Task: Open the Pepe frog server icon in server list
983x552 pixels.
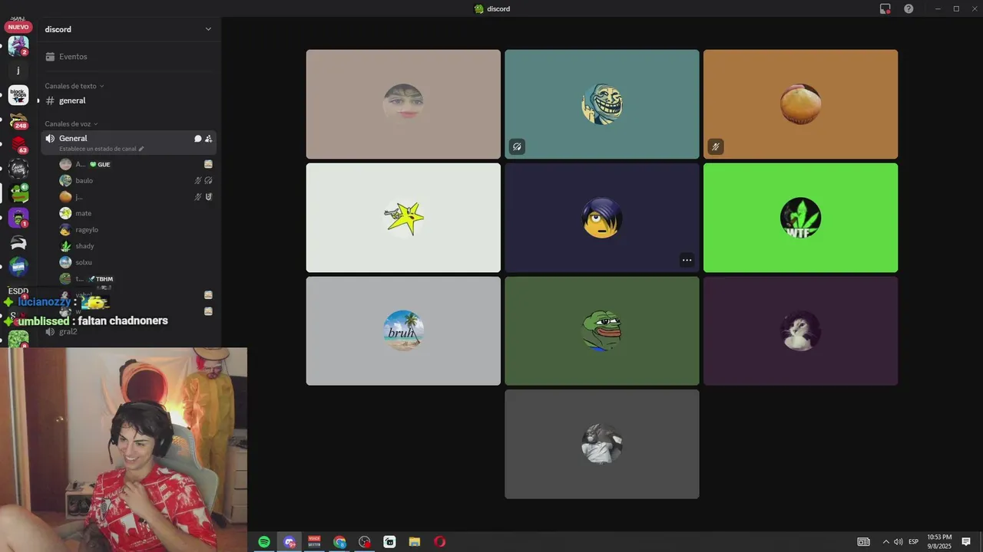Action: click(x=18, y=193)
